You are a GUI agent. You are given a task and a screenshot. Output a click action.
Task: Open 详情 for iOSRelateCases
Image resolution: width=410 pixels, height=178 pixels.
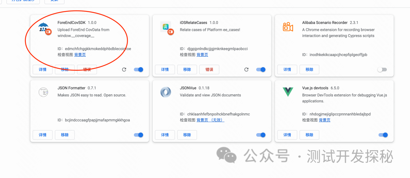(165, 70)
